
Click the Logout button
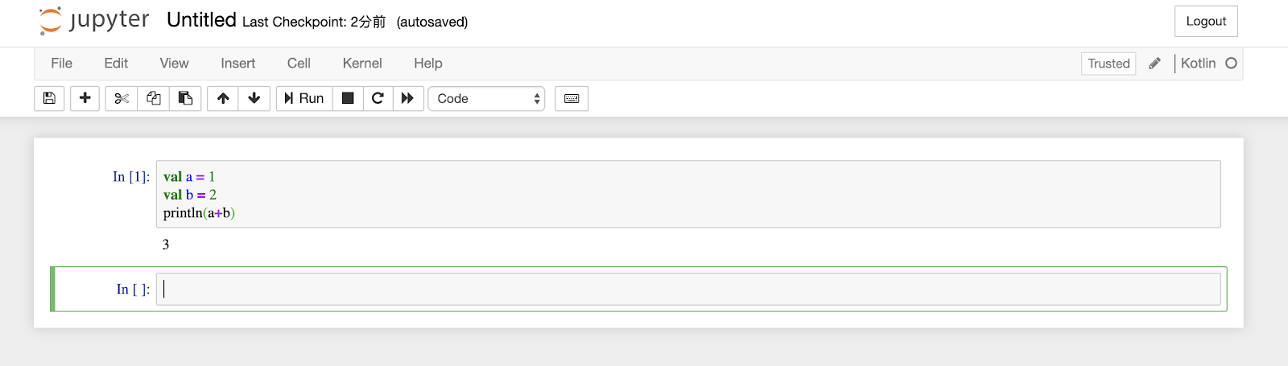[1206, 22]
